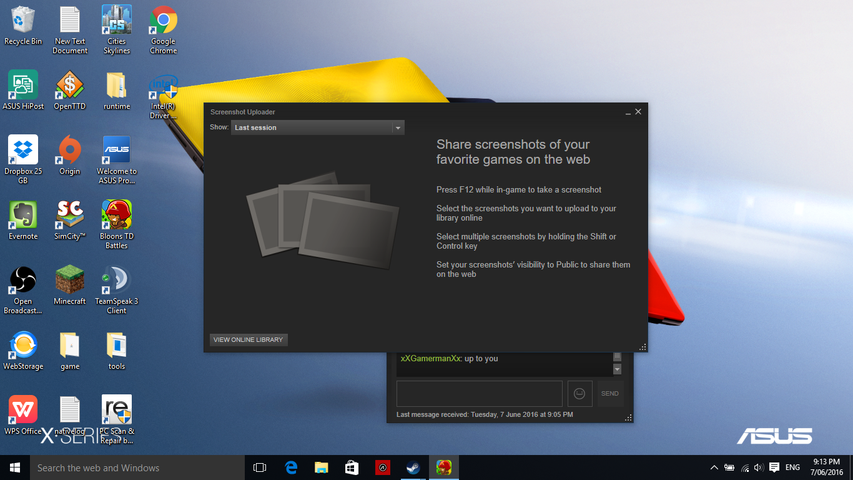Image resolution: width=853 pixels, height=480 pixels.
Task: Select the Cities Skylines desktop icon
Action: (x=117, y=29)
